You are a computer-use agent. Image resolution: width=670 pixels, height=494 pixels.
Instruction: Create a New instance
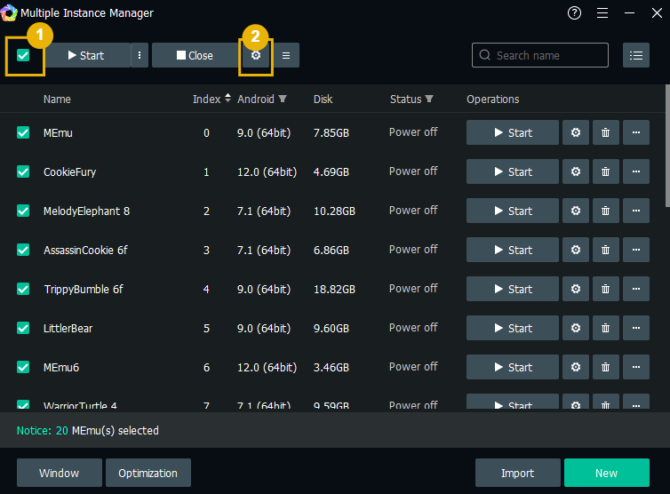[x=607, y=473]
